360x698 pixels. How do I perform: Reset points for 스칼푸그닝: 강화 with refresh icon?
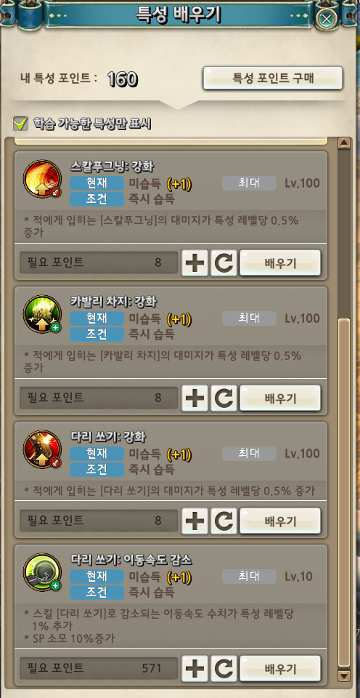224,263
